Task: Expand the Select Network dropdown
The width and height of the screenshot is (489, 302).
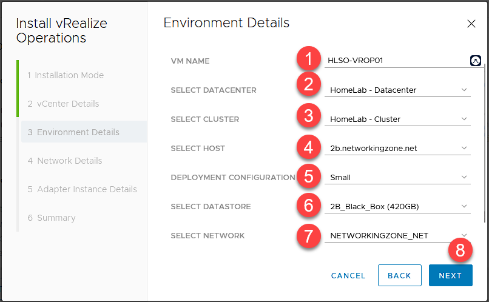Action: click(x=398, y=236)
